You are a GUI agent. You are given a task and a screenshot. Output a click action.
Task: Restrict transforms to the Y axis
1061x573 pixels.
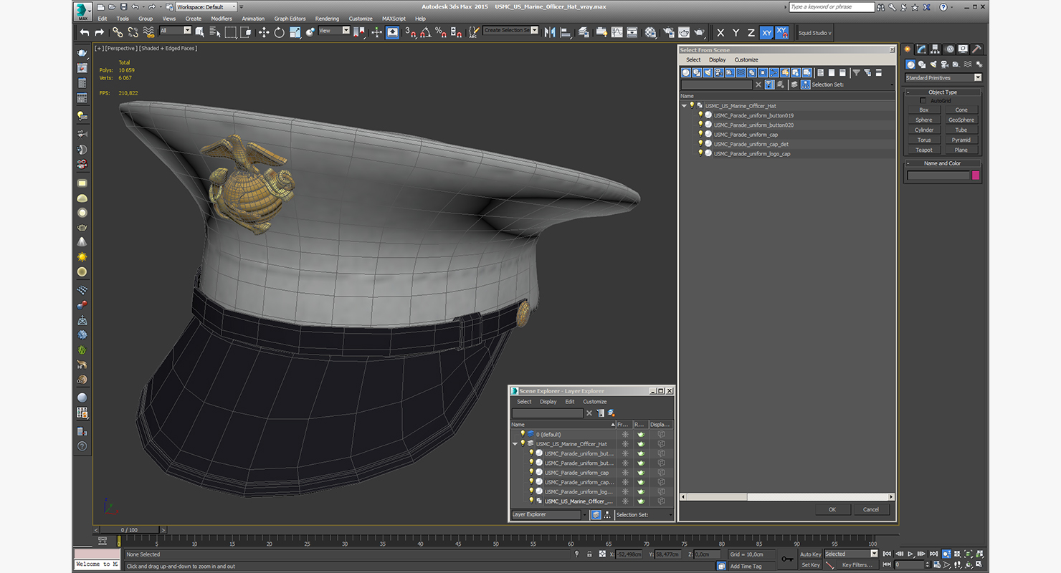click(x=736, y=33)
